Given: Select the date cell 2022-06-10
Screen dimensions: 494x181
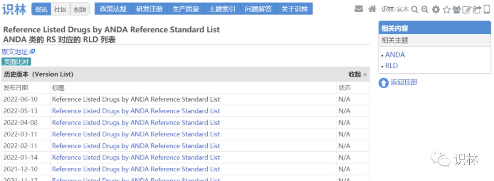Looking at the screenshot, I should coord(20,99).
